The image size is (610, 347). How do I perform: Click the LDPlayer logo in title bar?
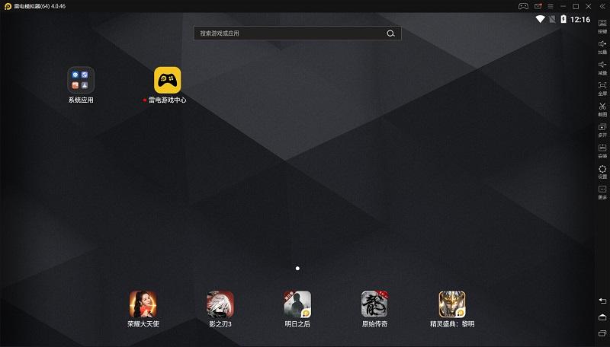click(8, 6)
